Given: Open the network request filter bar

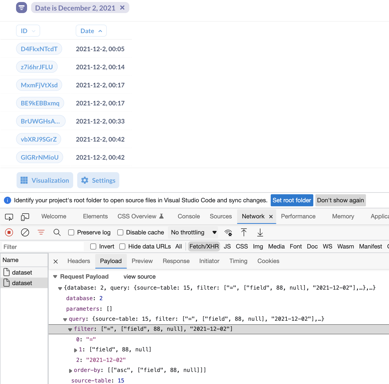Looking at the screenshot, I should pyautogui.click(x=41, y=232).
